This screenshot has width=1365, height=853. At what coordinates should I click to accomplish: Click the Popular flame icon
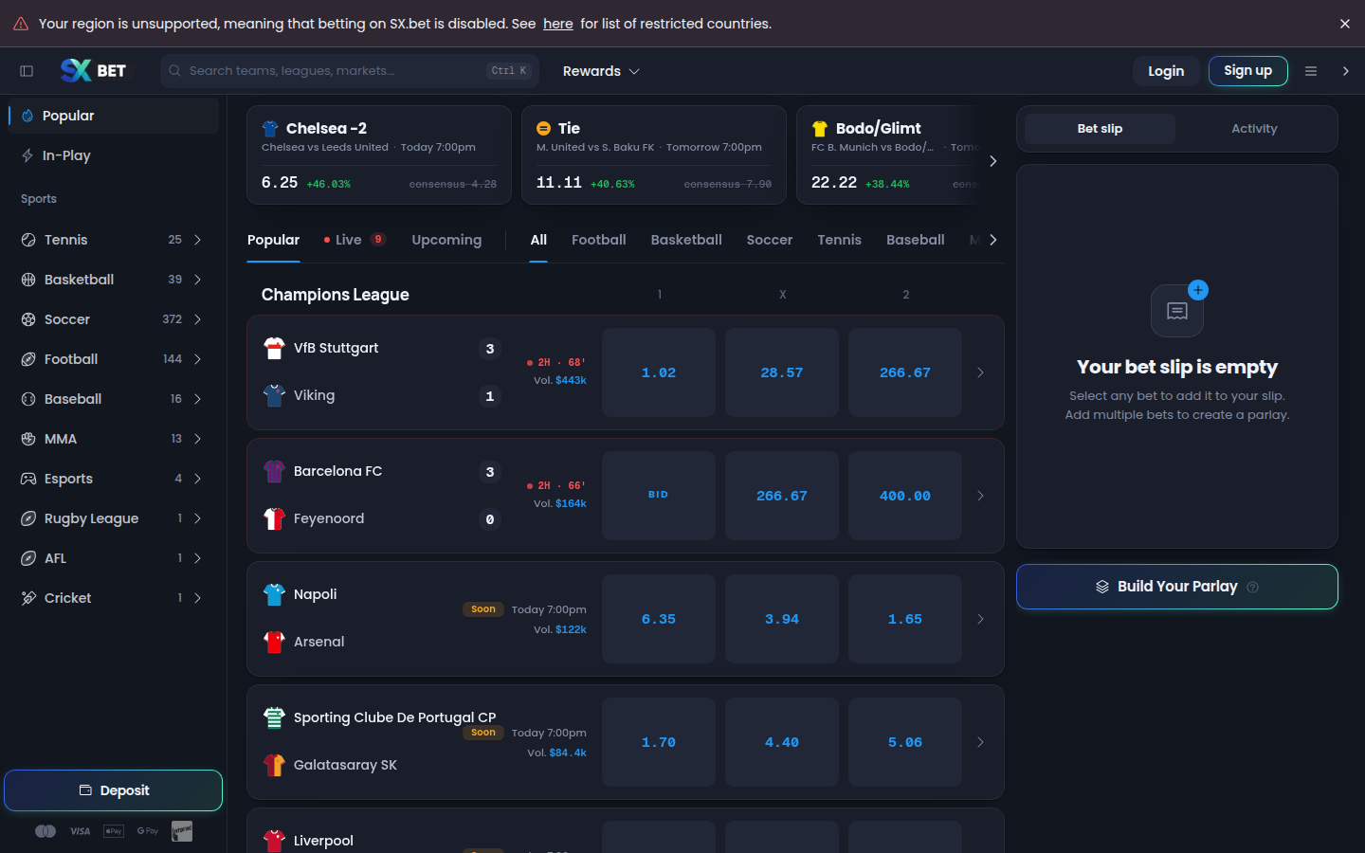[27, 116]
